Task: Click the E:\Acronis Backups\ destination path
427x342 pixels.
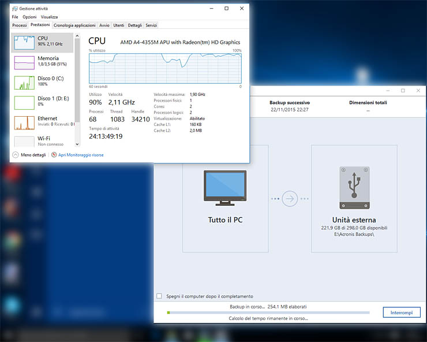Action: (354, 234)
